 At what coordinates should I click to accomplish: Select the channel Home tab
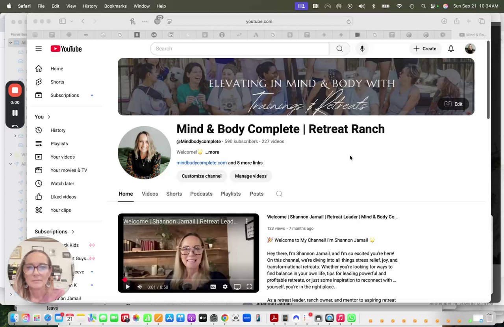[126, 194]
